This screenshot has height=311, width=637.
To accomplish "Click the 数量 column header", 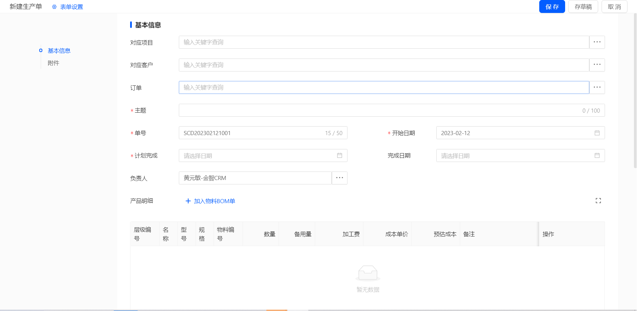I will click(x=261, y=234).
